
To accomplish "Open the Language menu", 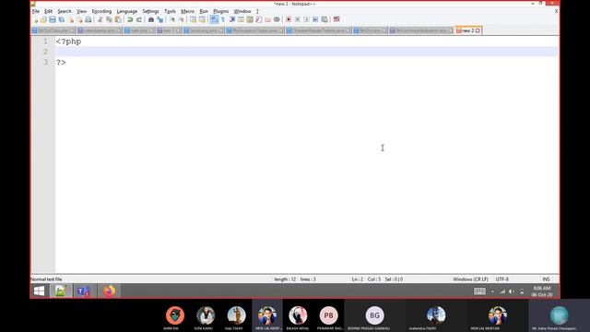I will (x=127, y=11).
